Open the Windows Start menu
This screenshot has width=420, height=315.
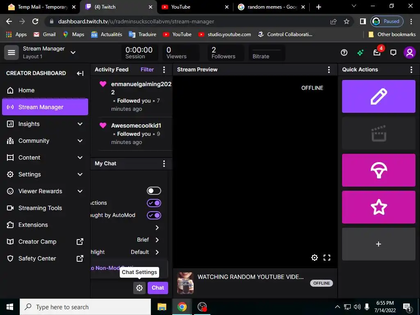pyautogui.click(x=10, y=307)
